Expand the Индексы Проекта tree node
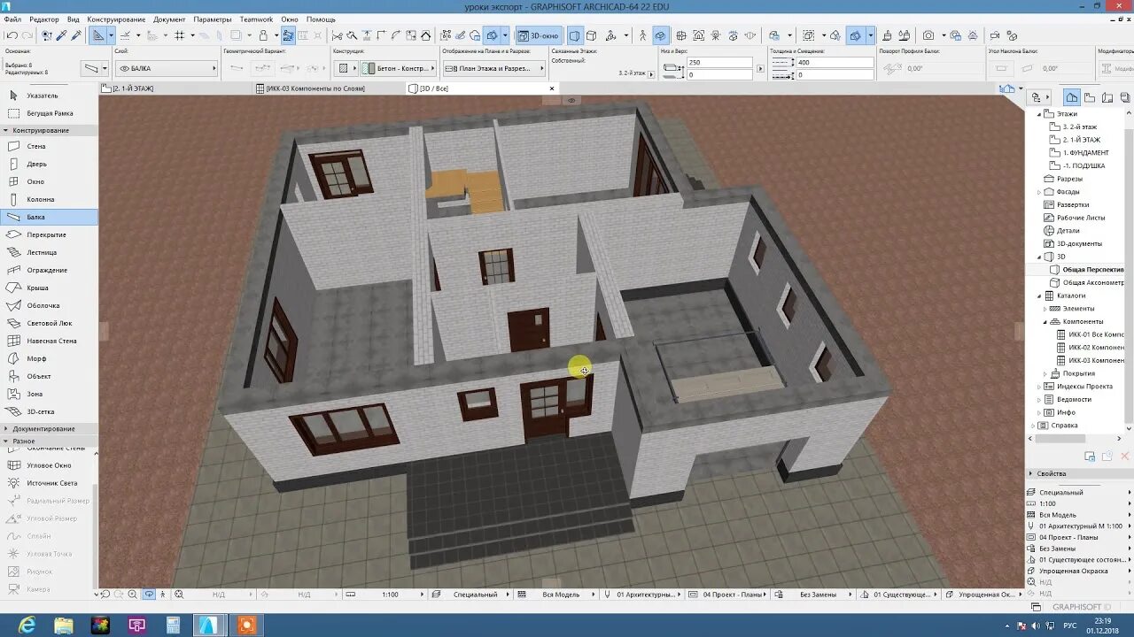Image resolution: width=1134 pixels, height=637 pixels. pyautogui.click(x=1039, y=387)
